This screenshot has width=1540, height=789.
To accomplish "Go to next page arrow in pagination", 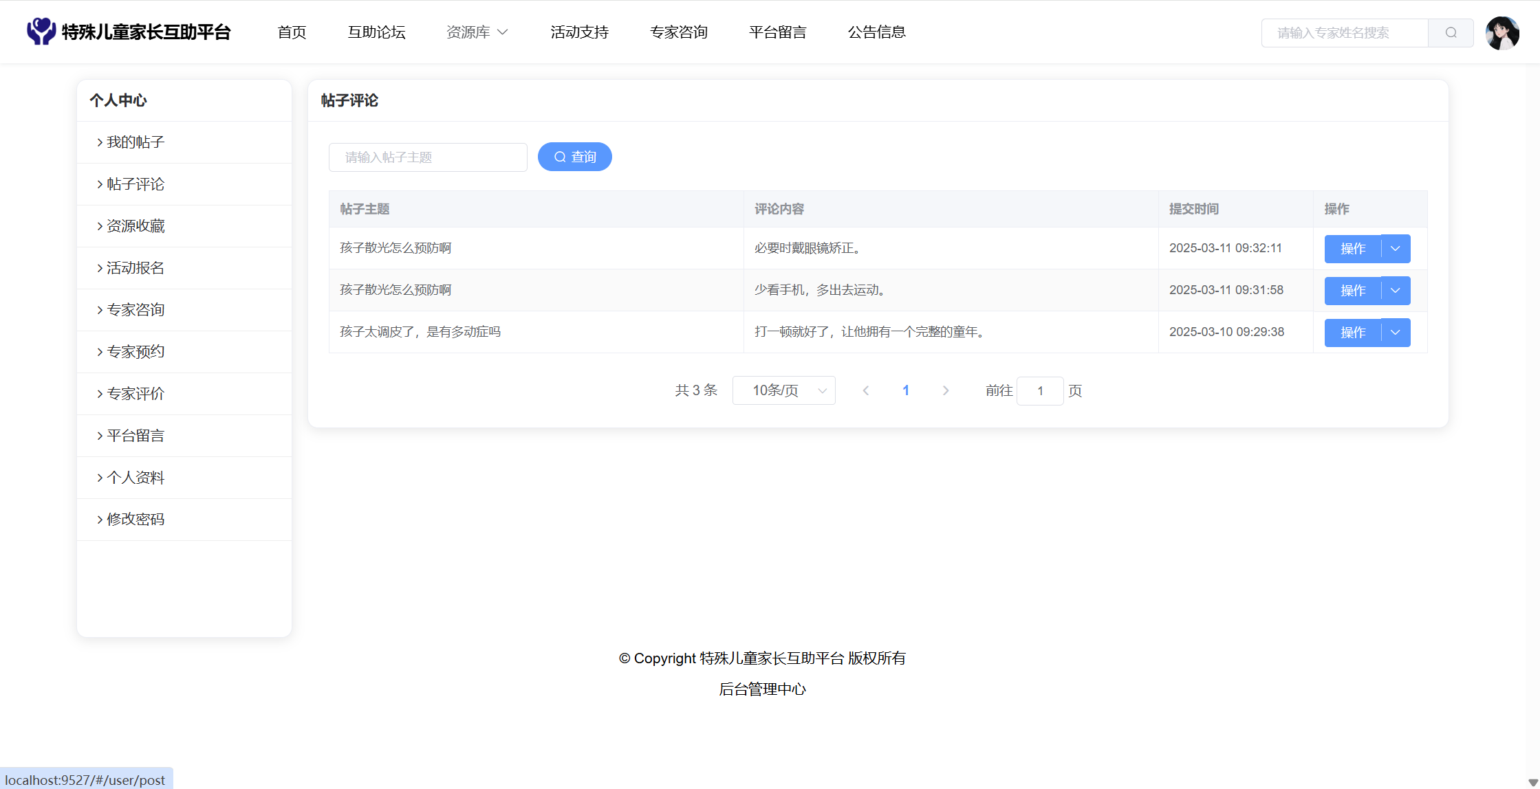I will (x=946, y=390).
